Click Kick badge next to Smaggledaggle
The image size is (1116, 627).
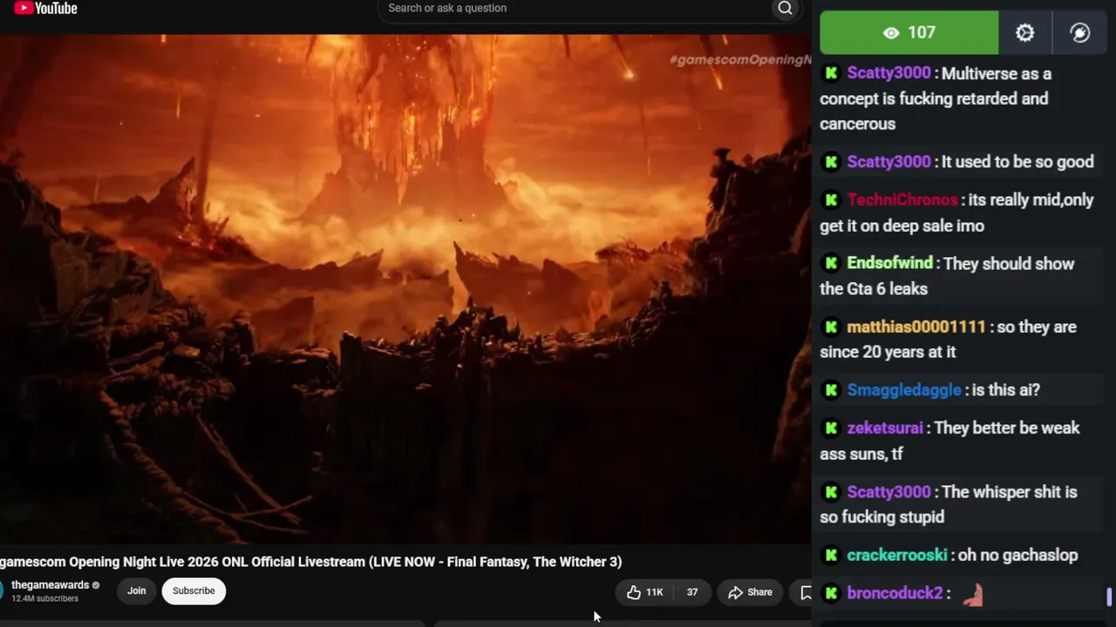coord(831,390)
